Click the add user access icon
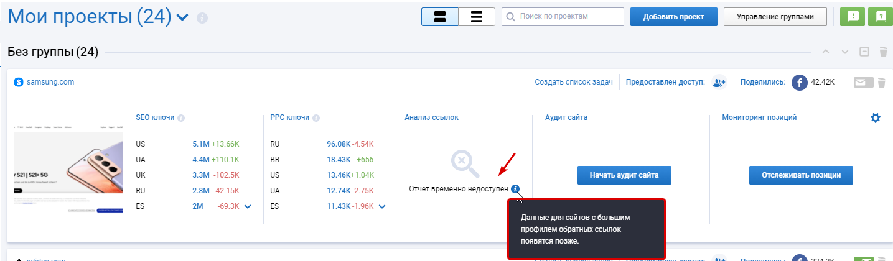This screenshot has width=893, height=261. tap(719, 82)
